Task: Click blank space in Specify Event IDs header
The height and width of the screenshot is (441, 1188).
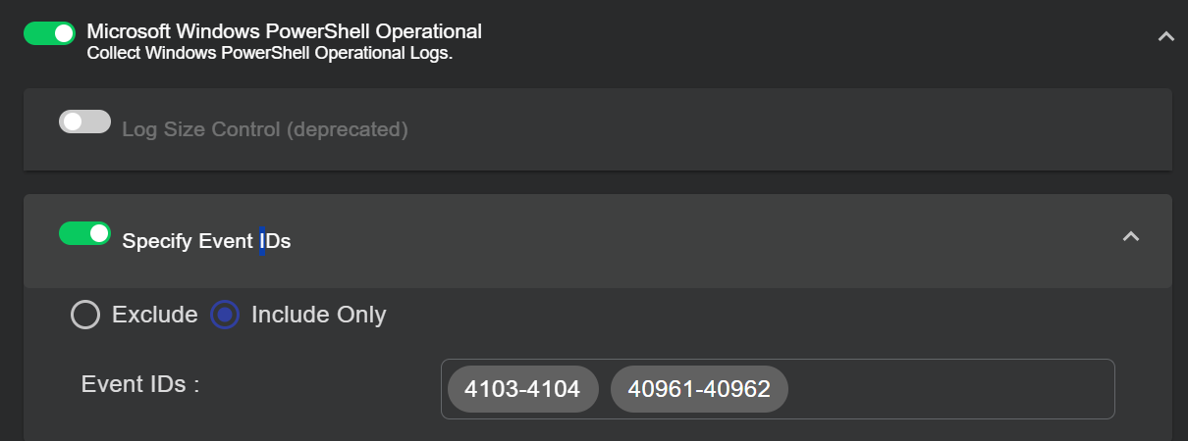Action: click(687, 240)
